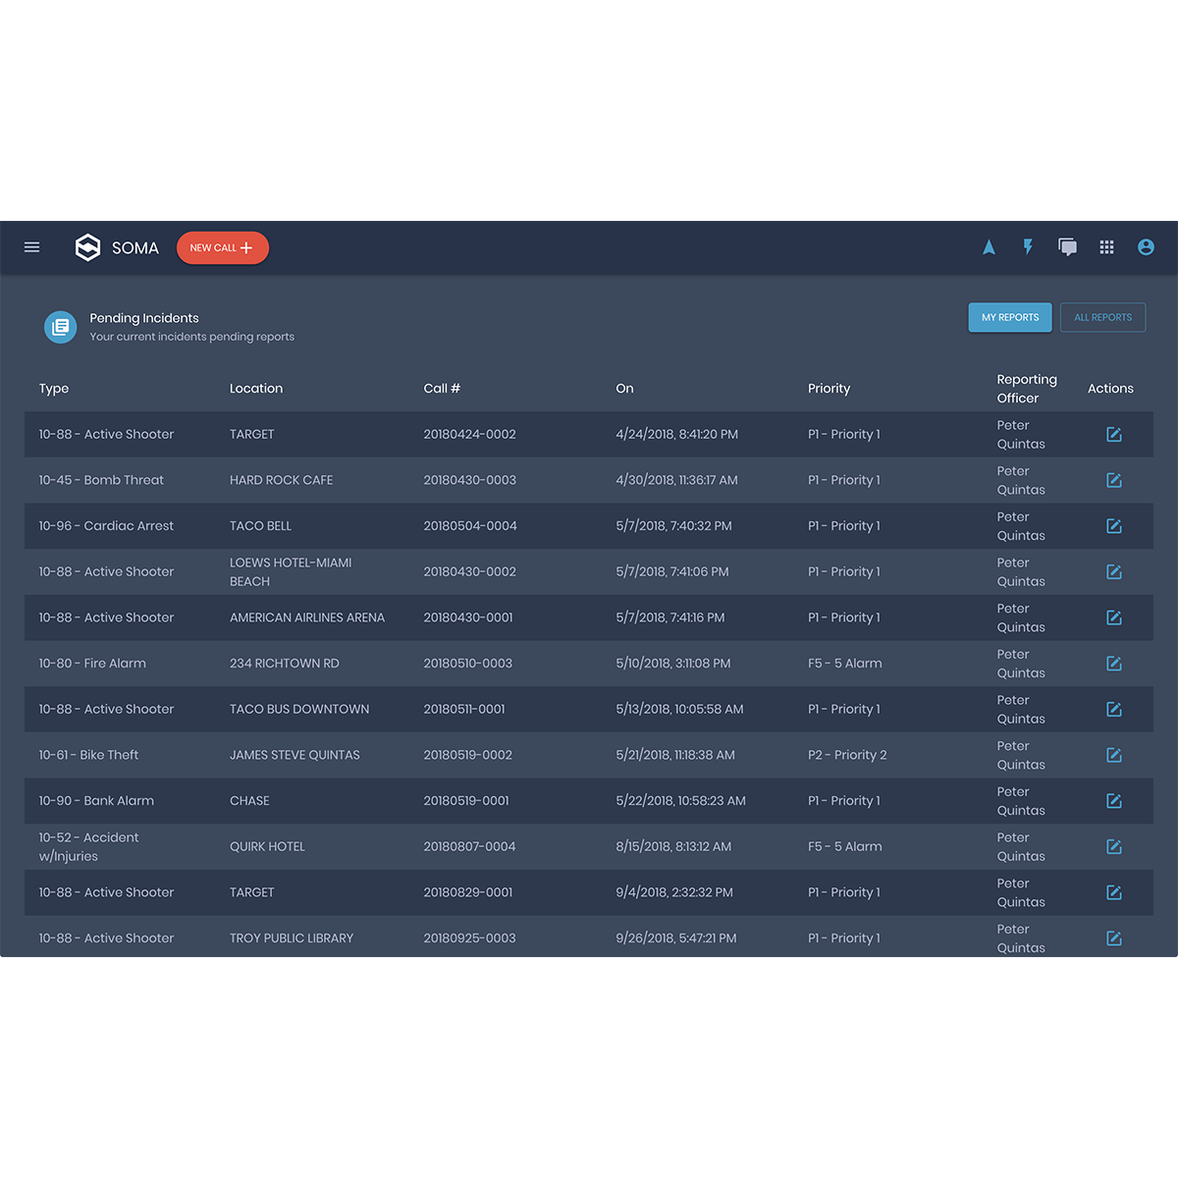Click call number 20180510-0003
The height and width of the screenshot is (1178, 1178).
click(468, 664)
